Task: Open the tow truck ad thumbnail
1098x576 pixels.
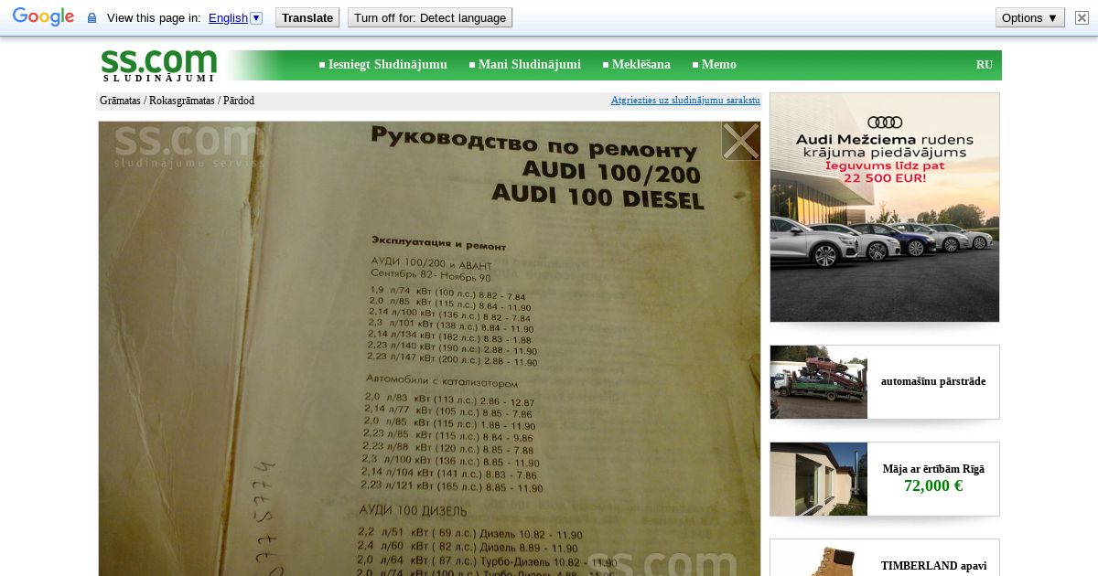Action: pos(819,382)
